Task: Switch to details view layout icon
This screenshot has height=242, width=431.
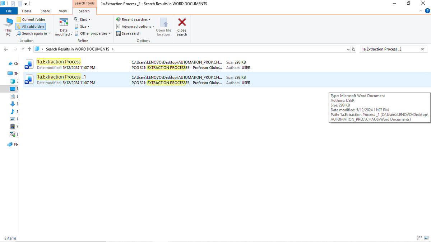Action: [419, 238]
